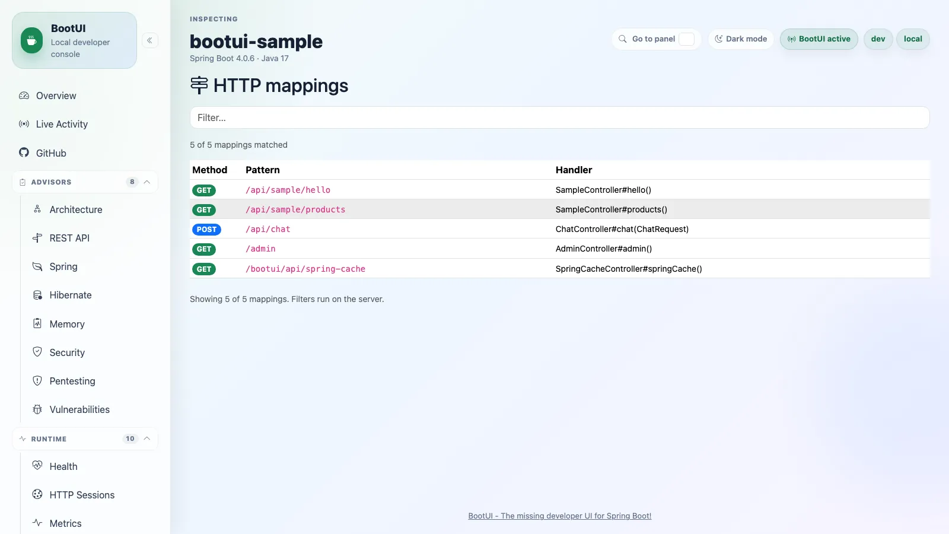949x534 pixels.
Task: Click the /bootui/api/spring-cache pattern
Action: pos(305,269)
